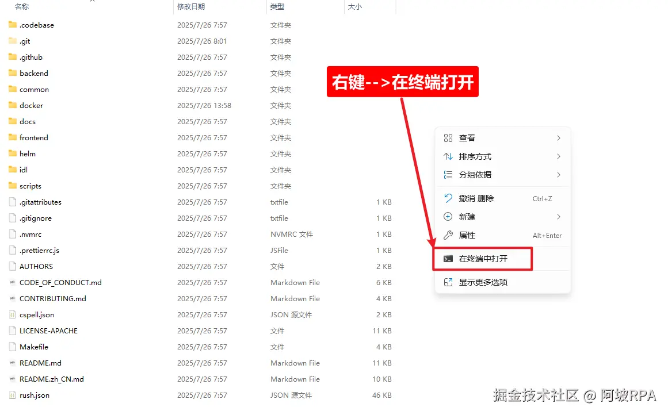668x415 pixels.
Task: Select the LICENSE-APACHE file icon
Action: (x=13, y=331)
